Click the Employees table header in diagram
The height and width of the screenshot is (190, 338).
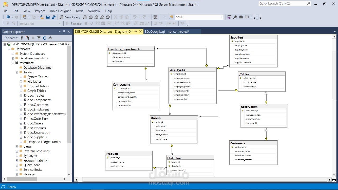[x=193, y=70]
